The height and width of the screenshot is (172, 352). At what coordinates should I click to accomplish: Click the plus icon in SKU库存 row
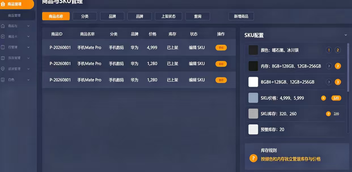(x=328, y=114)
